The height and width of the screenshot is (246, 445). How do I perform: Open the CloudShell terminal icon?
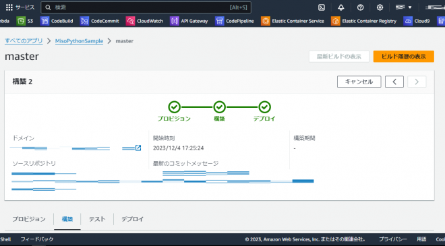[x=322, y=7]
